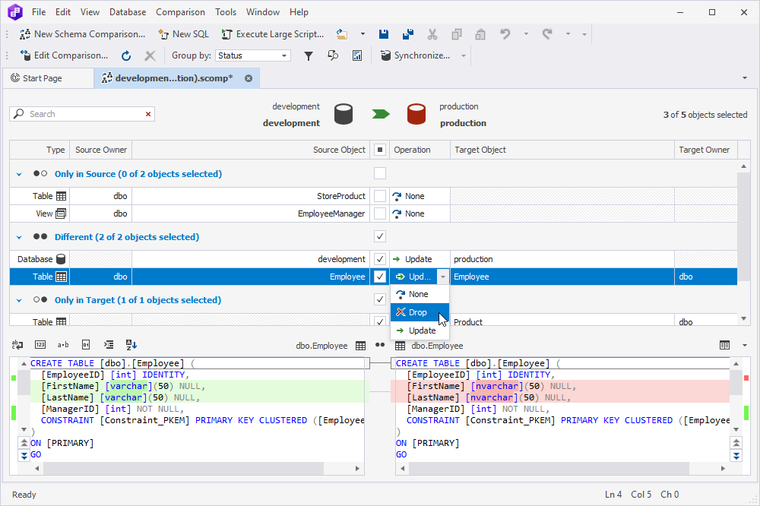Collapse the Only in Source group
The width and height of the screenshot is (760, 506).
19,175
